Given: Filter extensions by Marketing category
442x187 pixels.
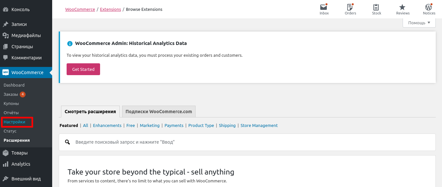Looking at the screenshot, I should tap(150, 125).
